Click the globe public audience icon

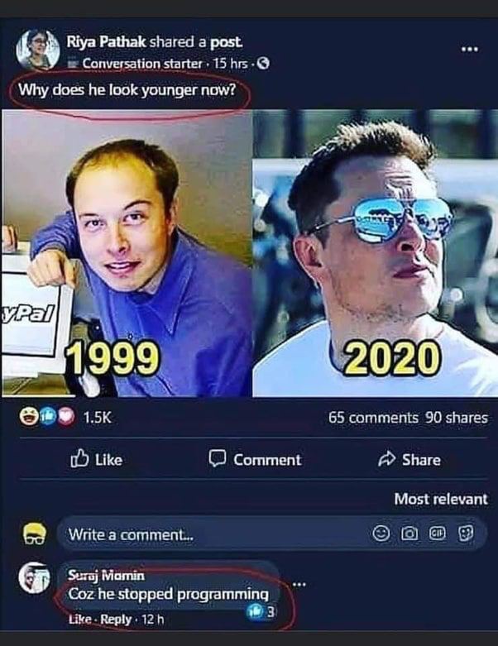263,63
